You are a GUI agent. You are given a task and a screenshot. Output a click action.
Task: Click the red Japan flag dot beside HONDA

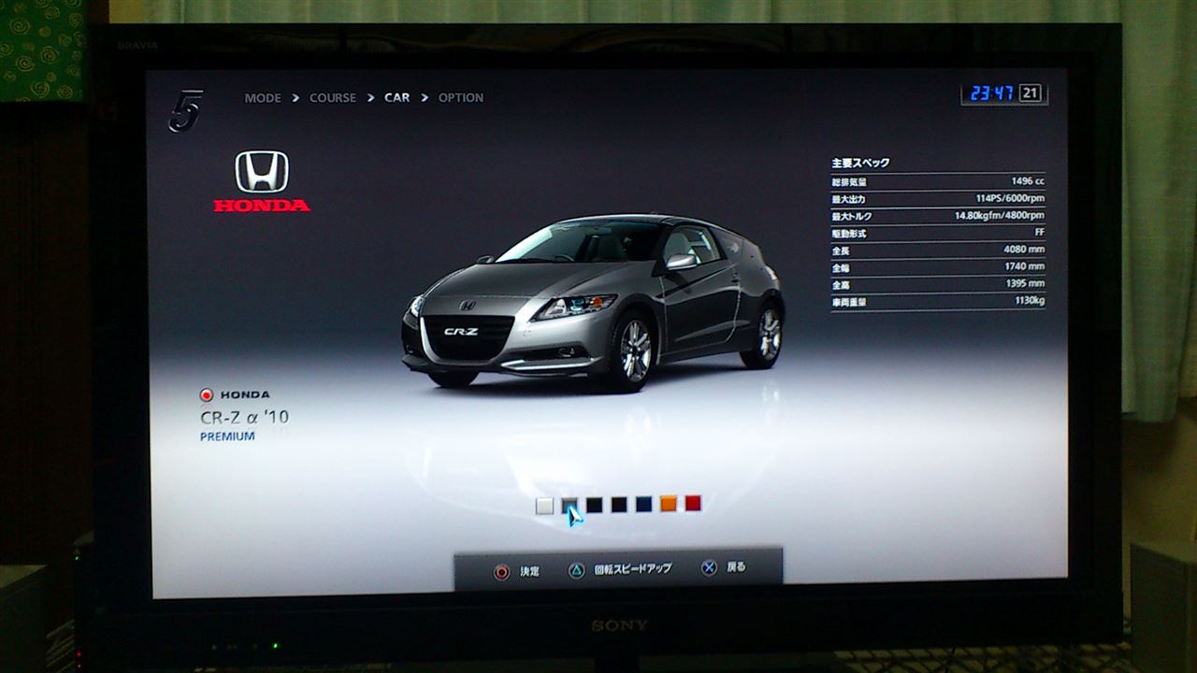pyautogui.click(x=206, y=395)
